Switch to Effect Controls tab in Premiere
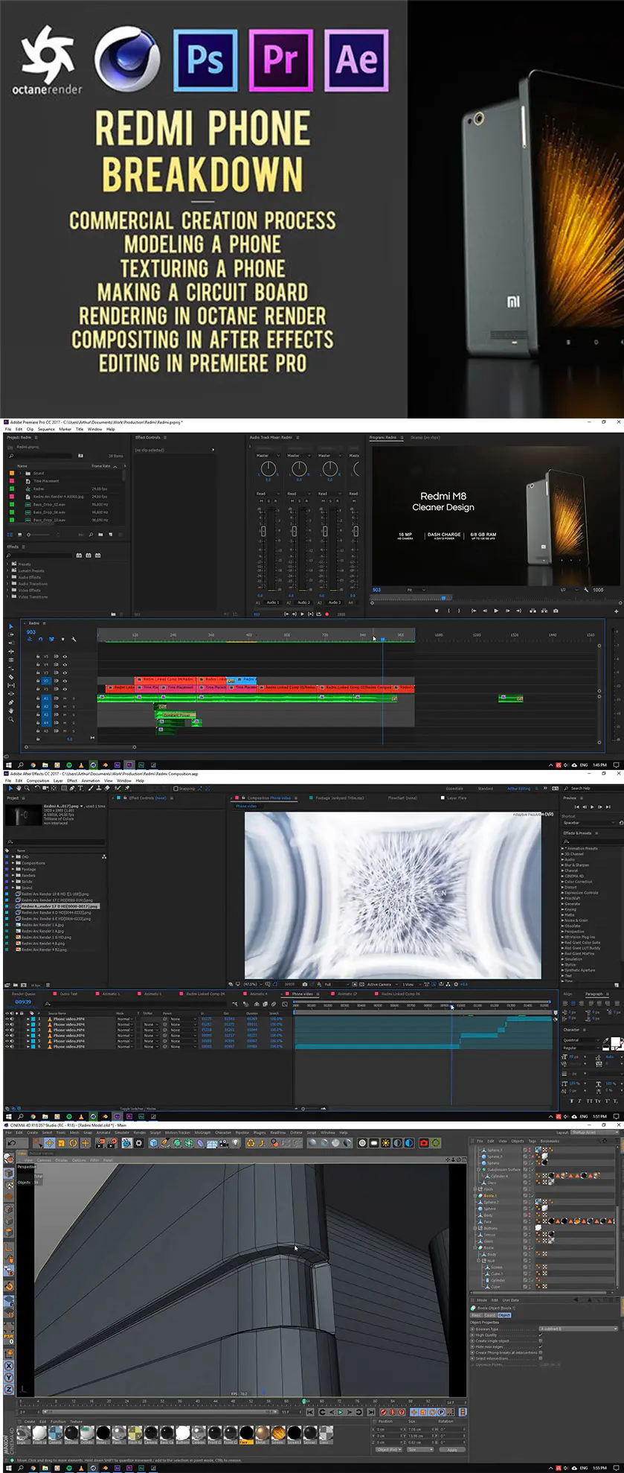This screenshot has height=1473, width=624. 148,437
